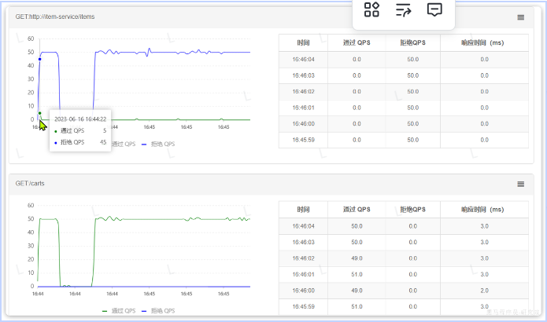Select 16:46:04 time cell in carts table
The image size is (547, 322).
(303, 226)
